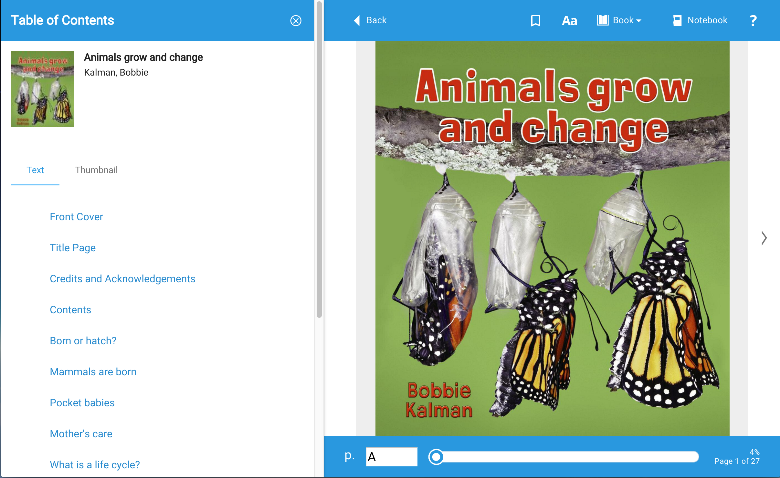This screenshot has height=478, width=780.
Task: Click the question mark help icon
Action: coord(753,21)
